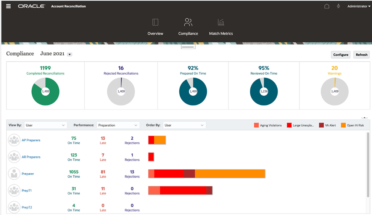
Task: Switch to the Match Metrics tab
Action: point(221,34)
